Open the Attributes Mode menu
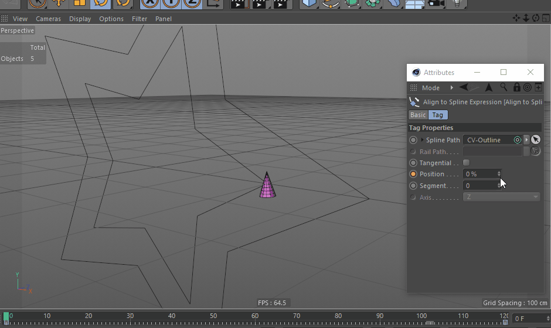Viewport: 551px width, 328px height. tap(430, 88)
